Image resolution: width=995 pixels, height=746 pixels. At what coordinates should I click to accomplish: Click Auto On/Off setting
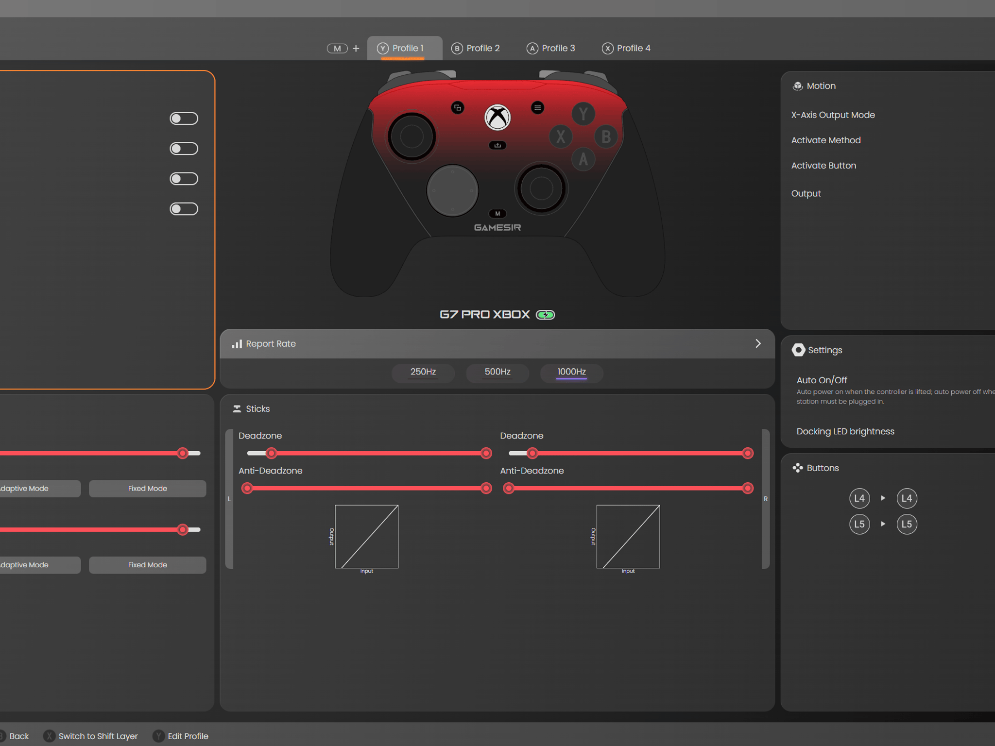[822, 380]
